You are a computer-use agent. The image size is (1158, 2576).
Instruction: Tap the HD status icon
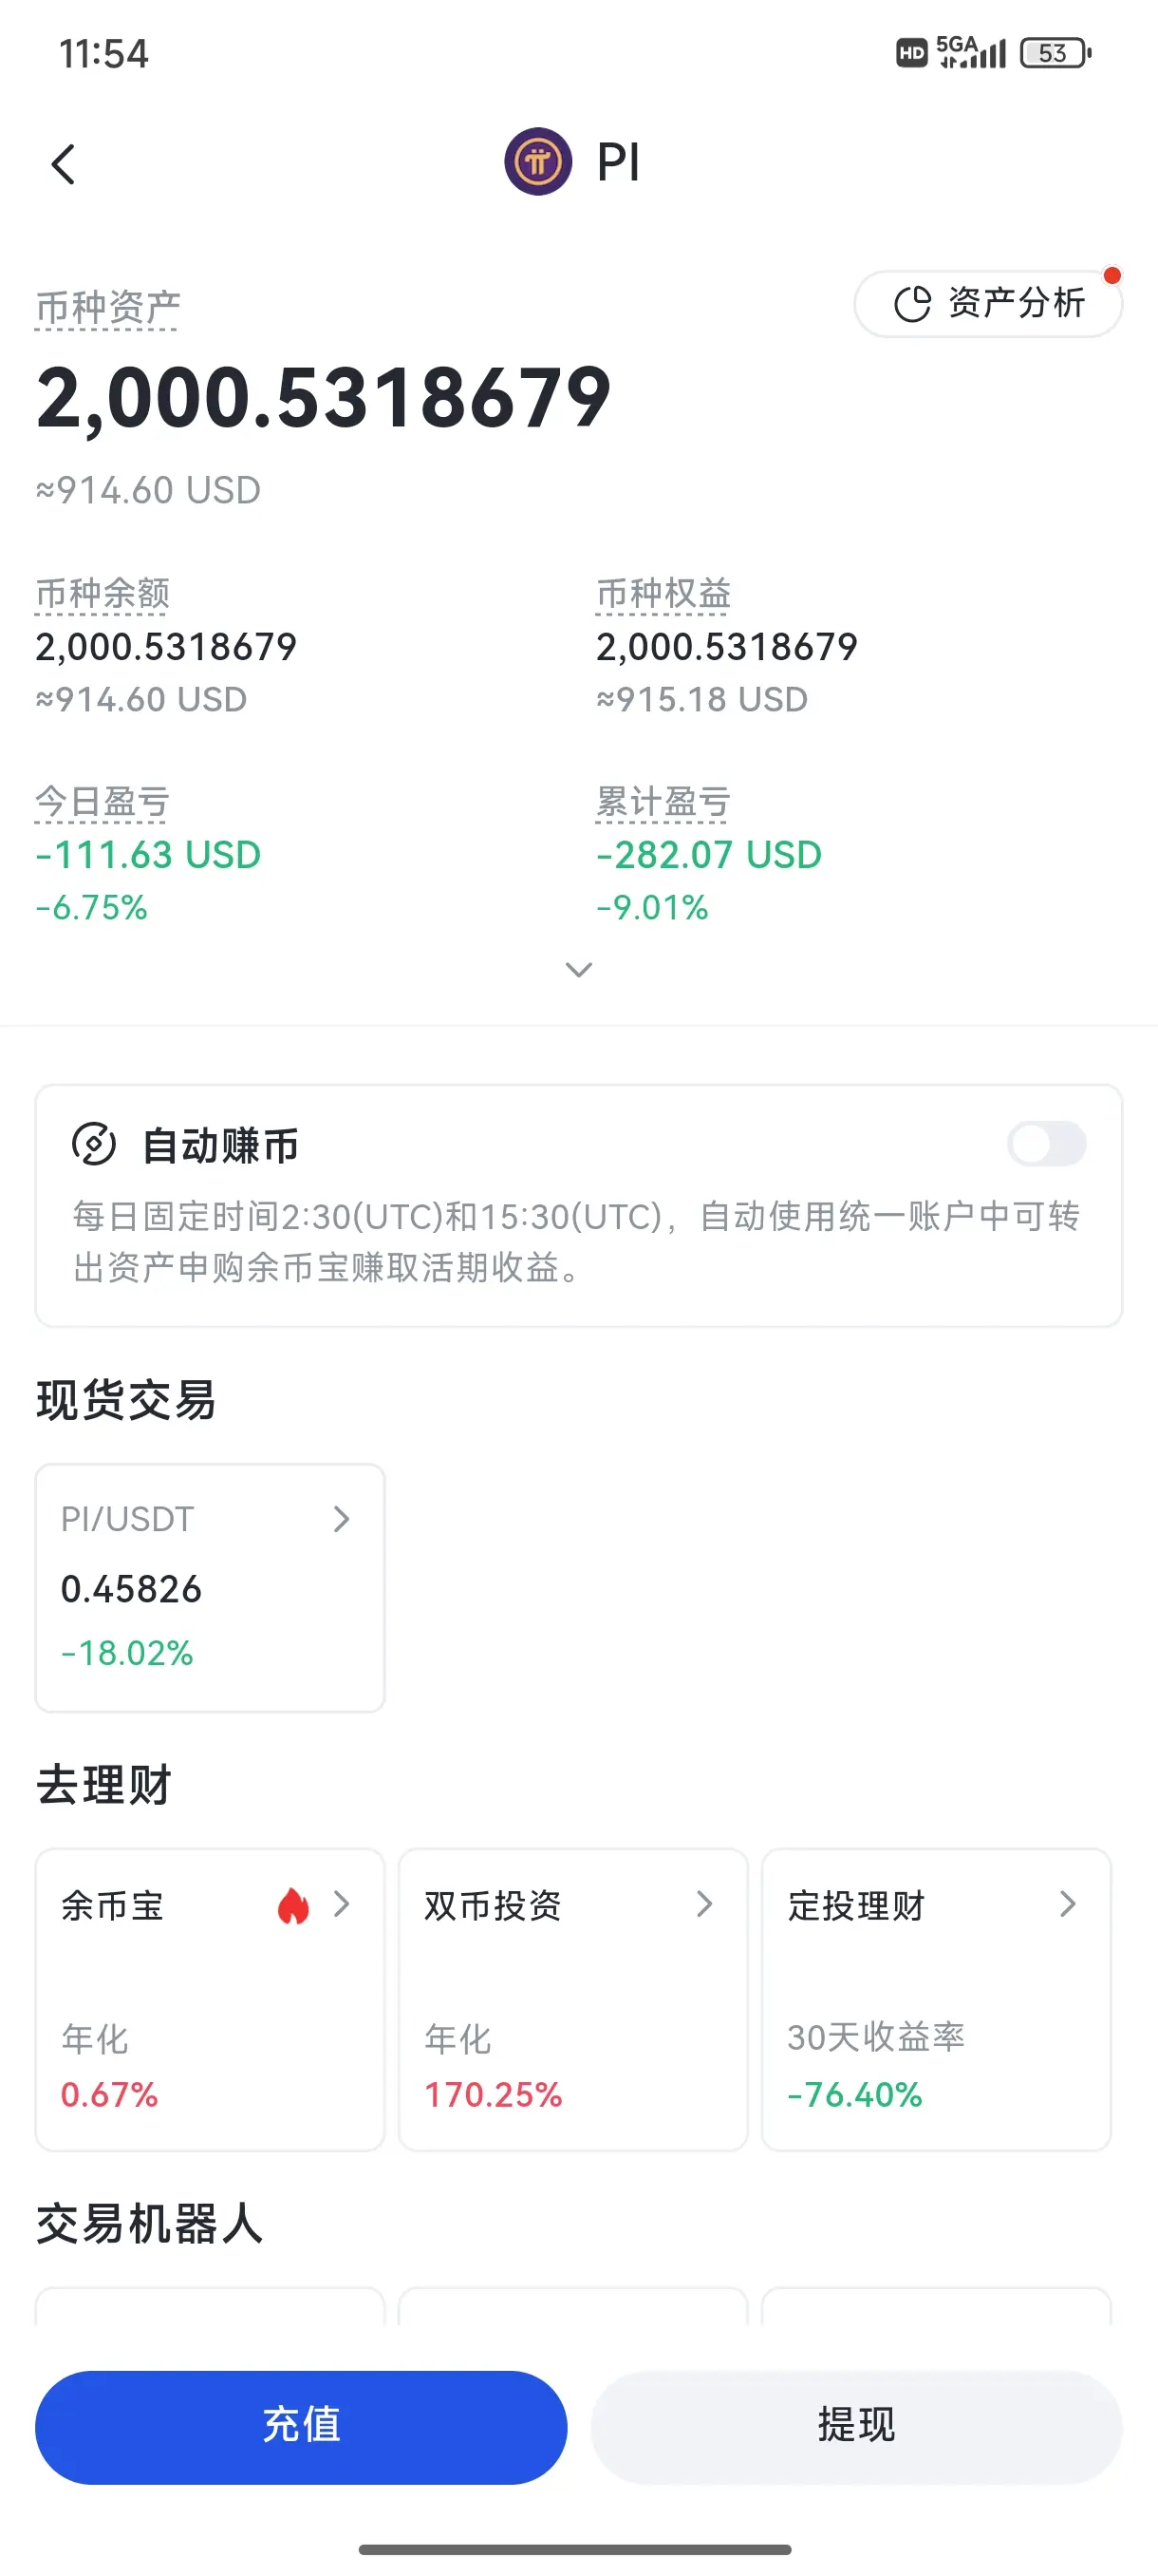point(911,53)
